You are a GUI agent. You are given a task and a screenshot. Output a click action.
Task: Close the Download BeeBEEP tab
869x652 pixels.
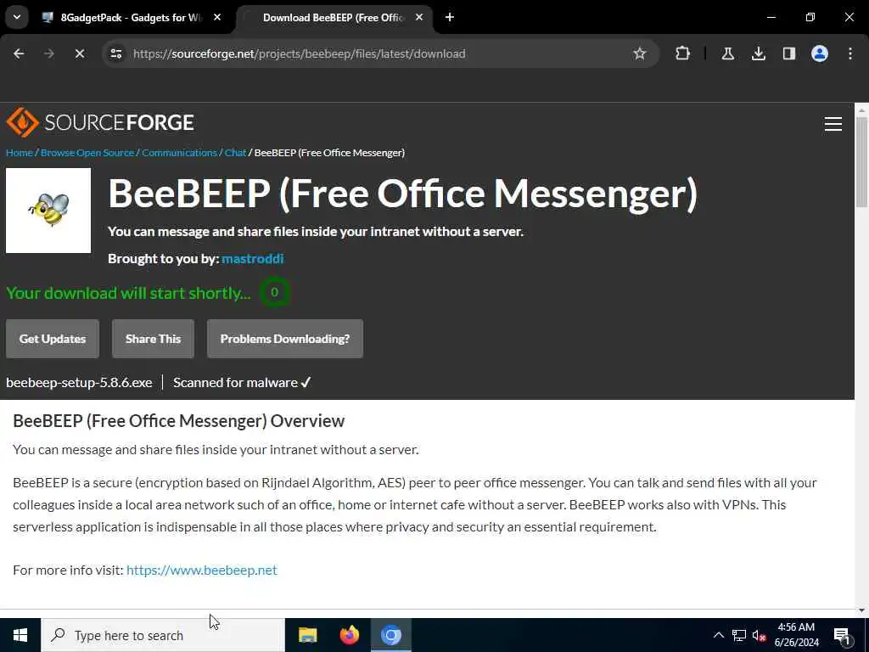click(419, 17)
